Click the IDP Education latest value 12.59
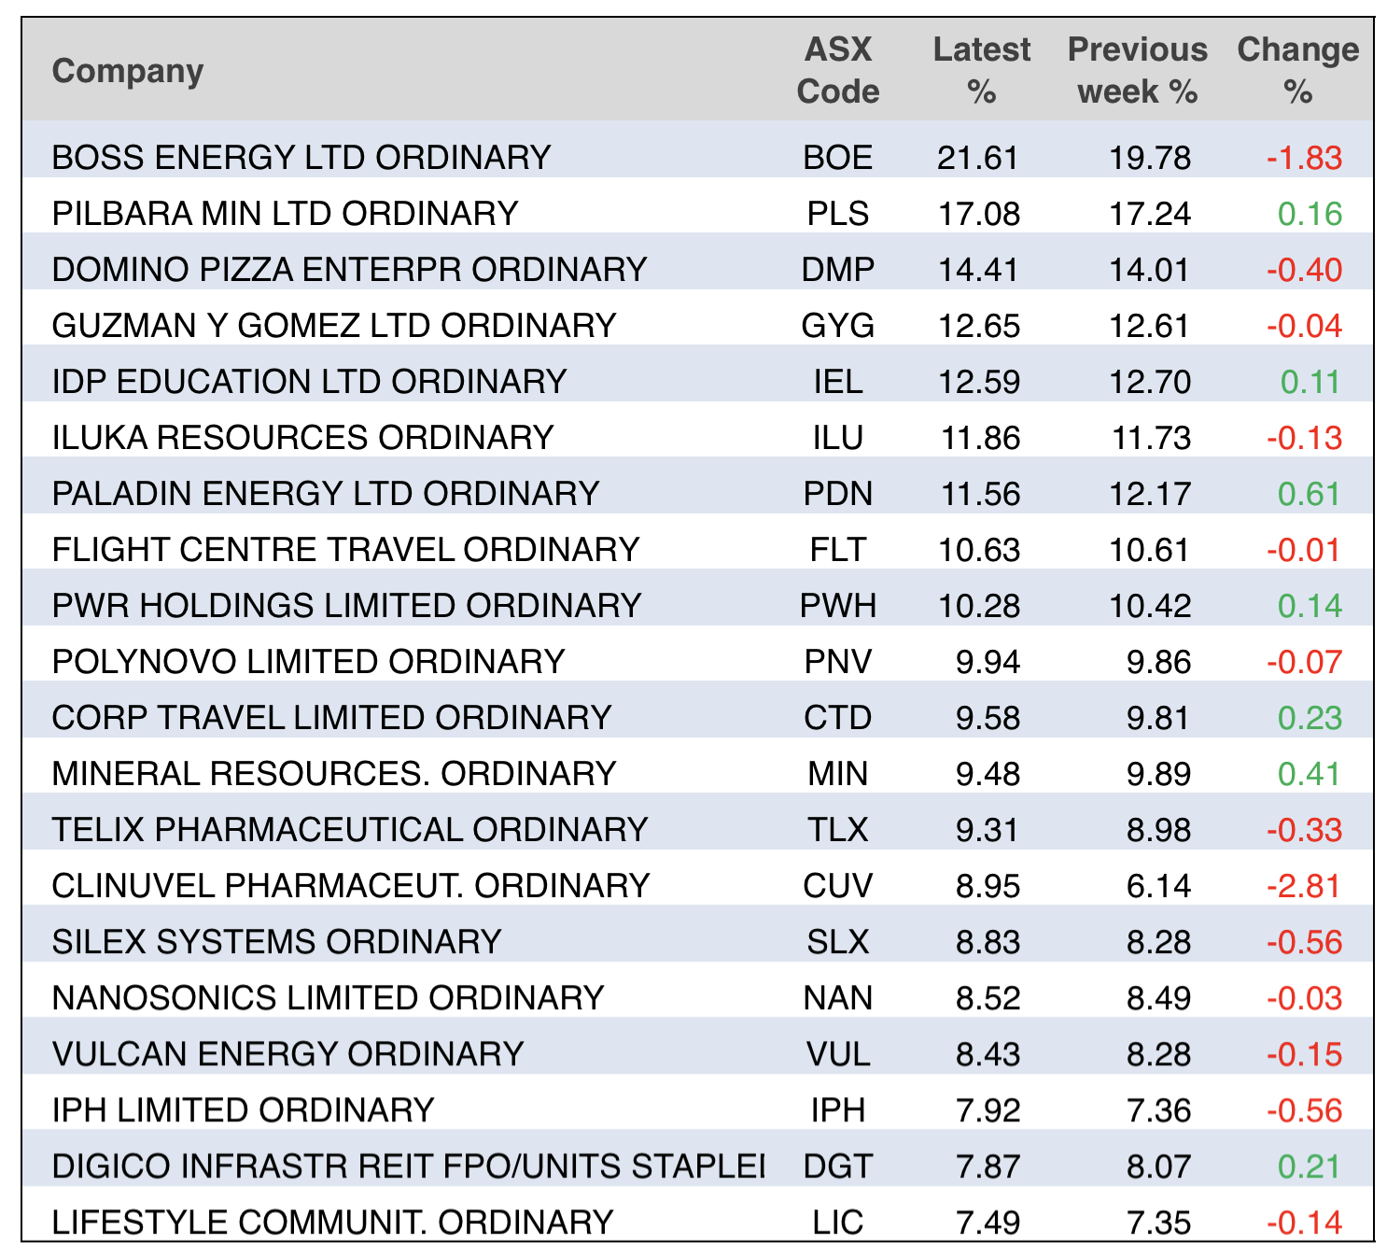This screenshot has width=1387, height=1251. tap(979, 382)
